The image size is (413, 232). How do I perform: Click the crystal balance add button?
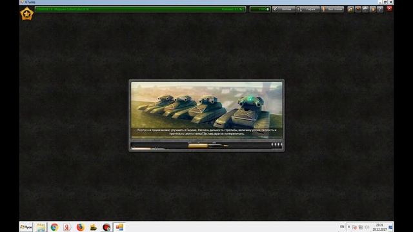[x=268, y=9]
